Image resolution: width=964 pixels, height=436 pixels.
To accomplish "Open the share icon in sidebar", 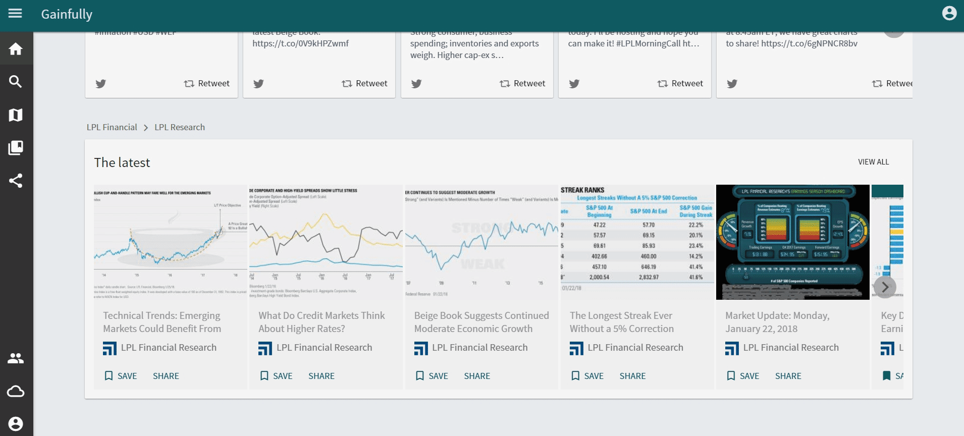I will click(16, 181).
